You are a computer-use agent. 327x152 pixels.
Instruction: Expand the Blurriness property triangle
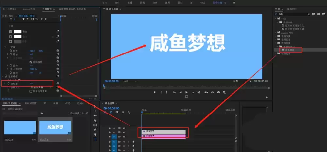(5, 84)
